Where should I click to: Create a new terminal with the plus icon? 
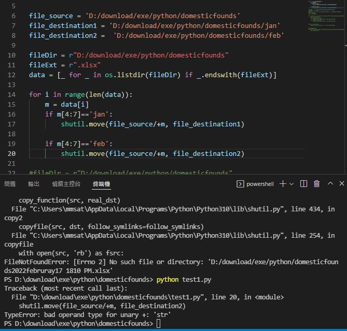pos(283,183)
